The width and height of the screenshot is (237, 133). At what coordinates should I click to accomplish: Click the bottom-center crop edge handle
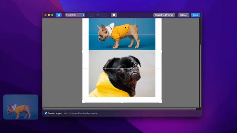click(x=122, y=102)
